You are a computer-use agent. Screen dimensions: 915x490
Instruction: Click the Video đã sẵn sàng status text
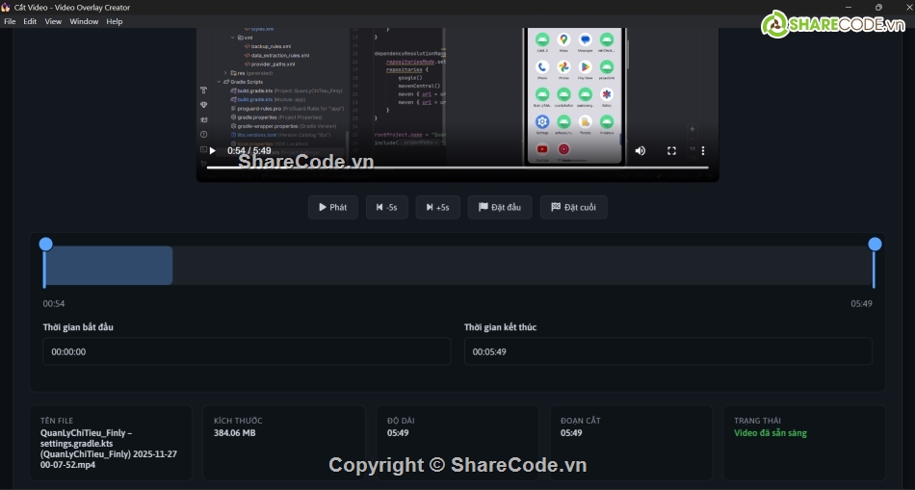tap(771, 433)
